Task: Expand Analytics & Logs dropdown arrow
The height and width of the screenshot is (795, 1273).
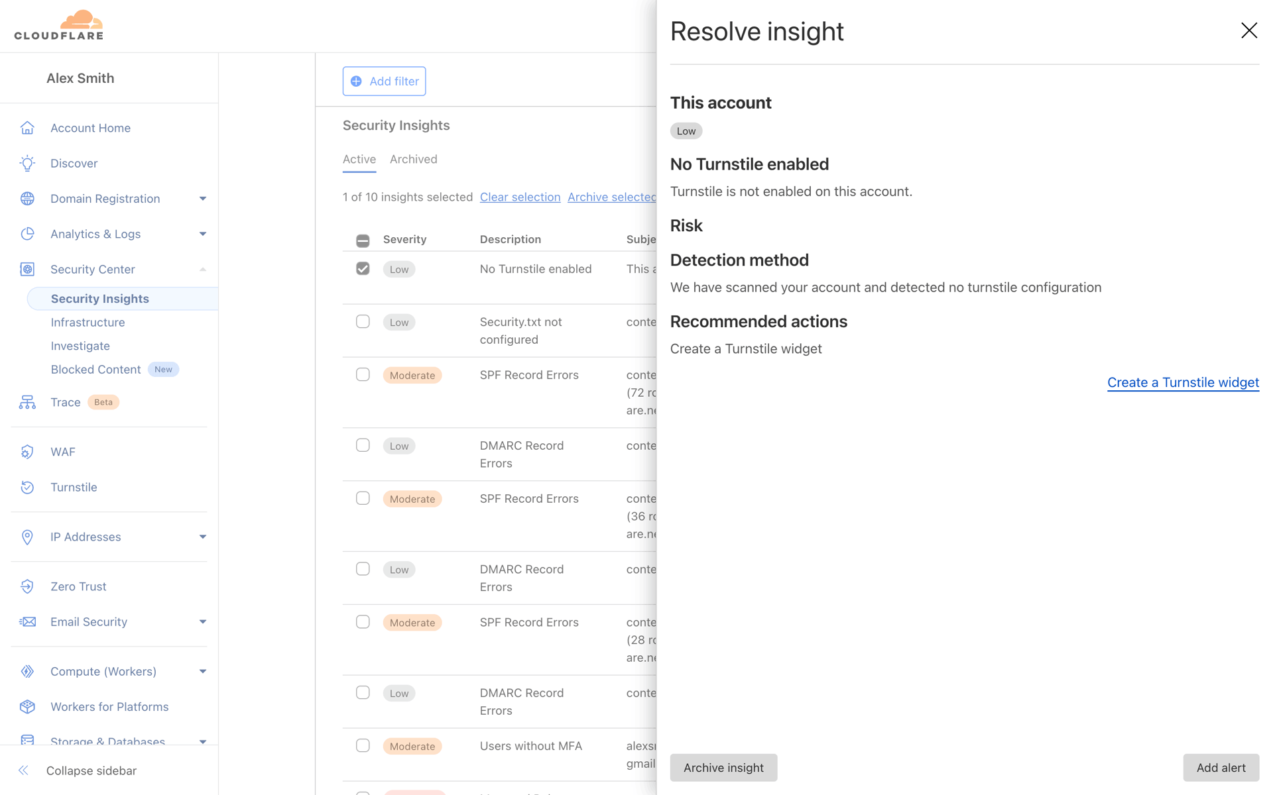Action: click(203, 234)
